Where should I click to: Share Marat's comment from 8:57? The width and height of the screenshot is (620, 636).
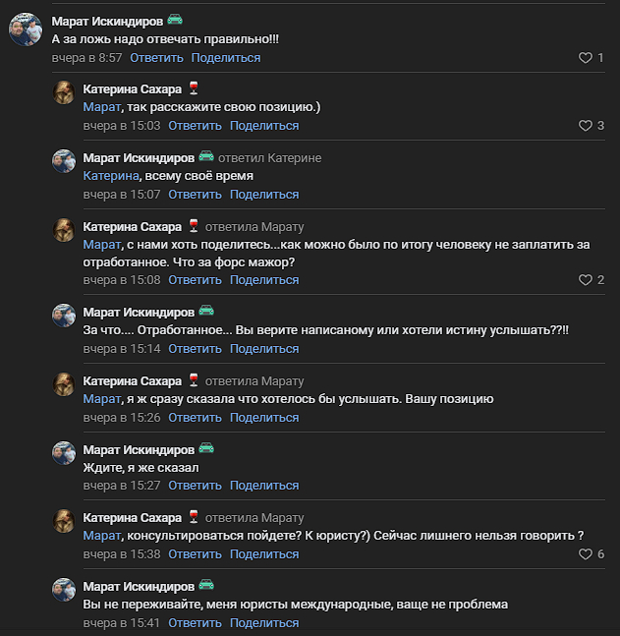coord(226,58)
